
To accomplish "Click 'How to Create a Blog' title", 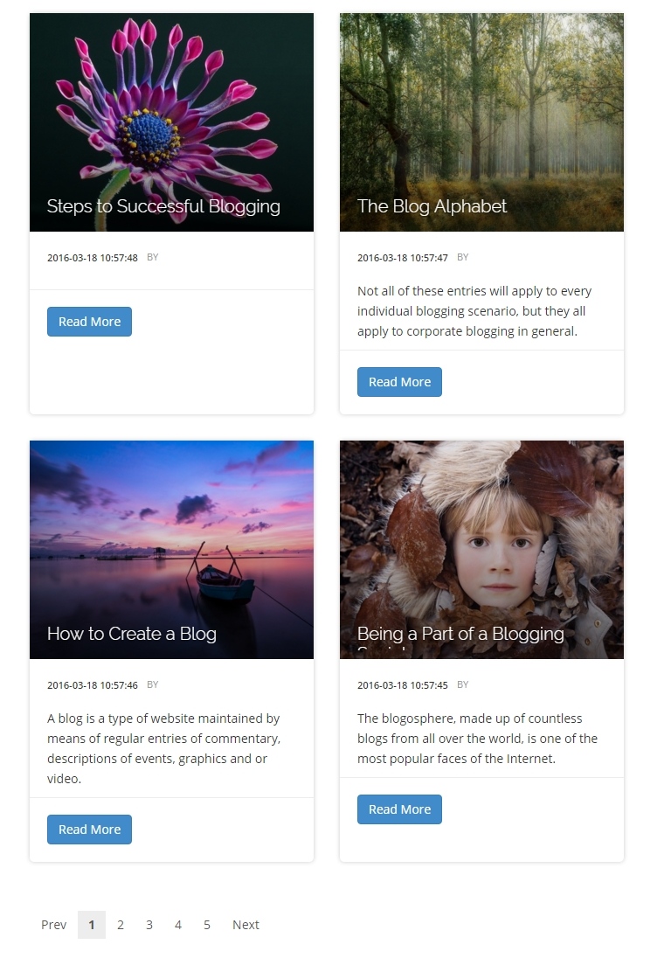I will pos(132,634).
